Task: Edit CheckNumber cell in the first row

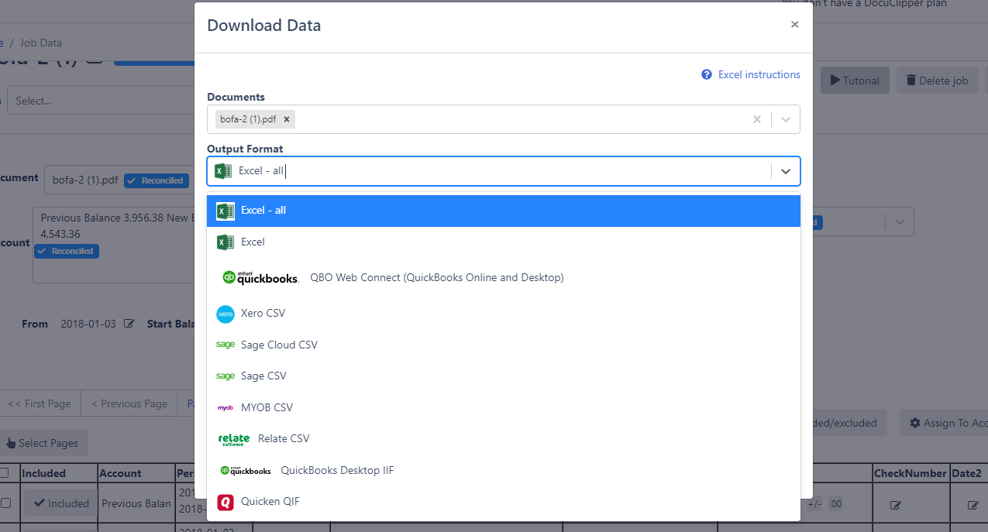Action: tap(896, 505)
